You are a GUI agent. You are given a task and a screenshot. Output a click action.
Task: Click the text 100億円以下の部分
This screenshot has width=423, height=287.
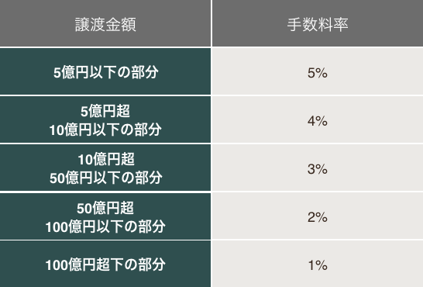105,226
